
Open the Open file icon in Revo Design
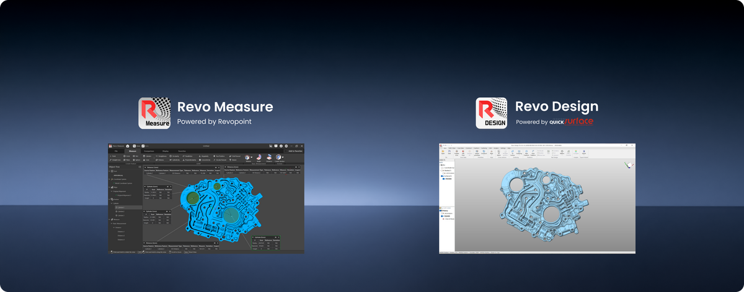coord(443,152)
